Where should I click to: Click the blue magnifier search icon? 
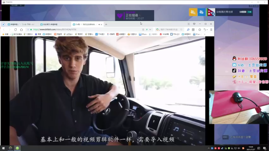coord(188,30)
